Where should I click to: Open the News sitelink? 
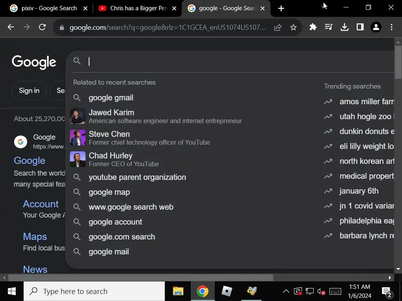35,269
